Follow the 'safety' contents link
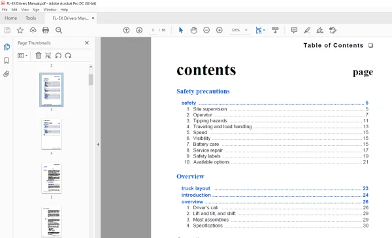 point(189,103)
